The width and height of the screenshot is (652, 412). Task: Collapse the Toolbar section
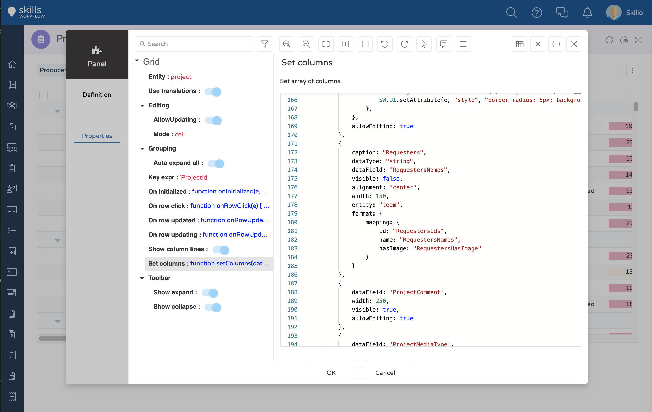[x=142, y=278]
